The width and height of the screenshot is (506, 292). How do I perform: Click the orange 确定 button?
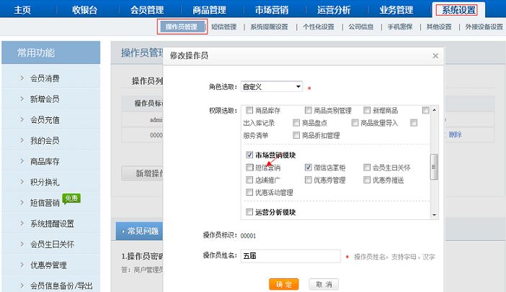283,284
